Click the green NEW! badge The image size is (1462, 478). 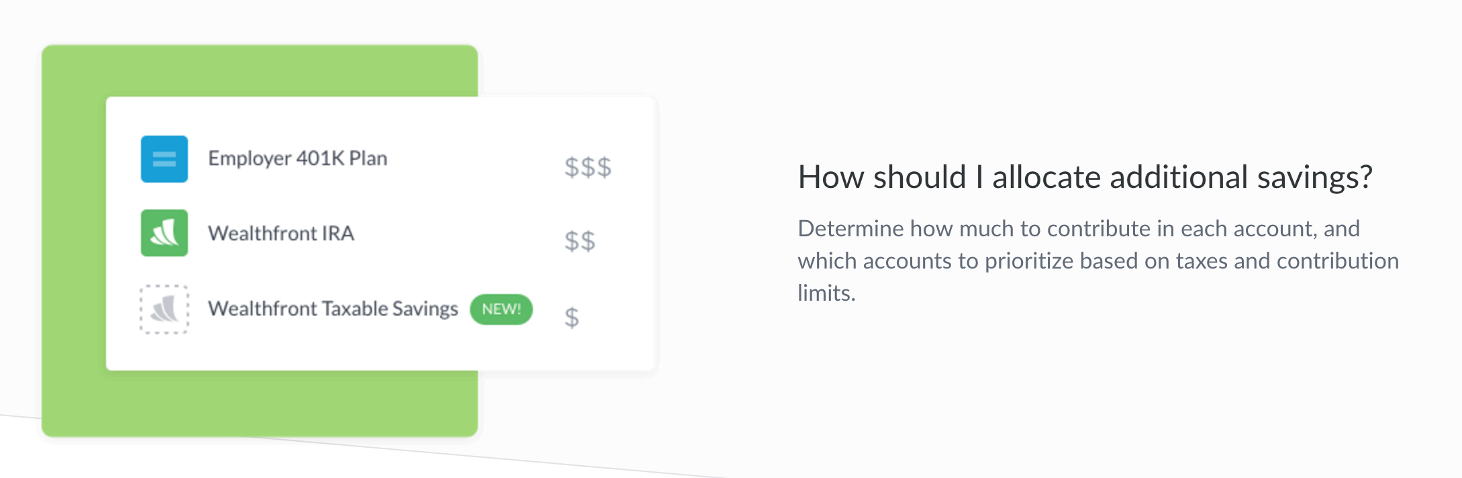click(501, 309)
